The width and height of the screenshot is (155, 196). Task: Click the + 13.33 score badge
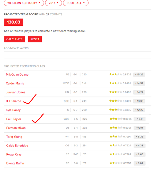(139, 101)
